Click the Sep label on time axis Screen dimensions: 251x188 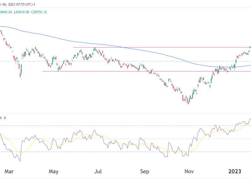(144, 171)
